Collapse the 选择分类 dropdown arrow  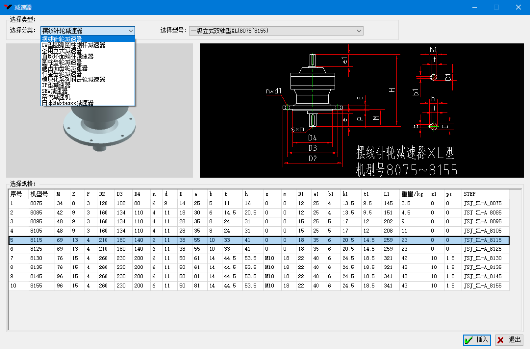[131, 31]
